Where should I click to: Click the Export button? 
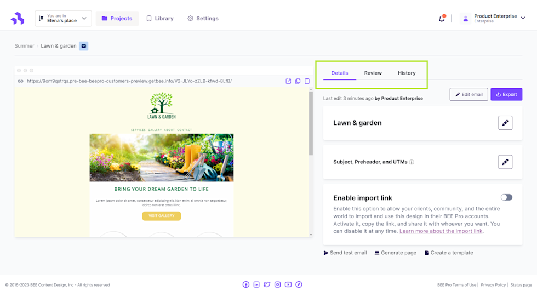tap(506, 94)
